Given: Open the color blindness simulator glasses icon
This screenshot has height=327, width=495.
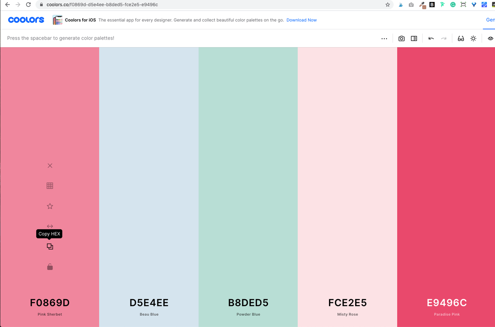Looking at the screenshot, I should 461,38.
